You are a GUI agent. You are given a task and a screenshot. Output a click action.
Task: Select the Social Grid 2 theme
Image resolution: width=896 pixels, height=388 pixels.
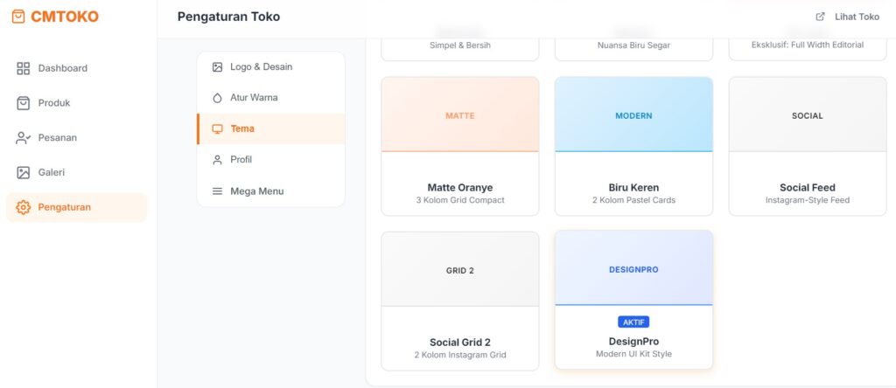[459, 301]
